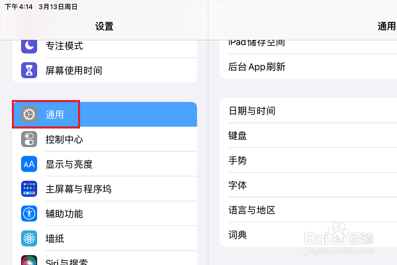The height and width of the screenshot is (265, 397).
Task: Tap the Display & Brightness AA icon
Action: point(29,164)
